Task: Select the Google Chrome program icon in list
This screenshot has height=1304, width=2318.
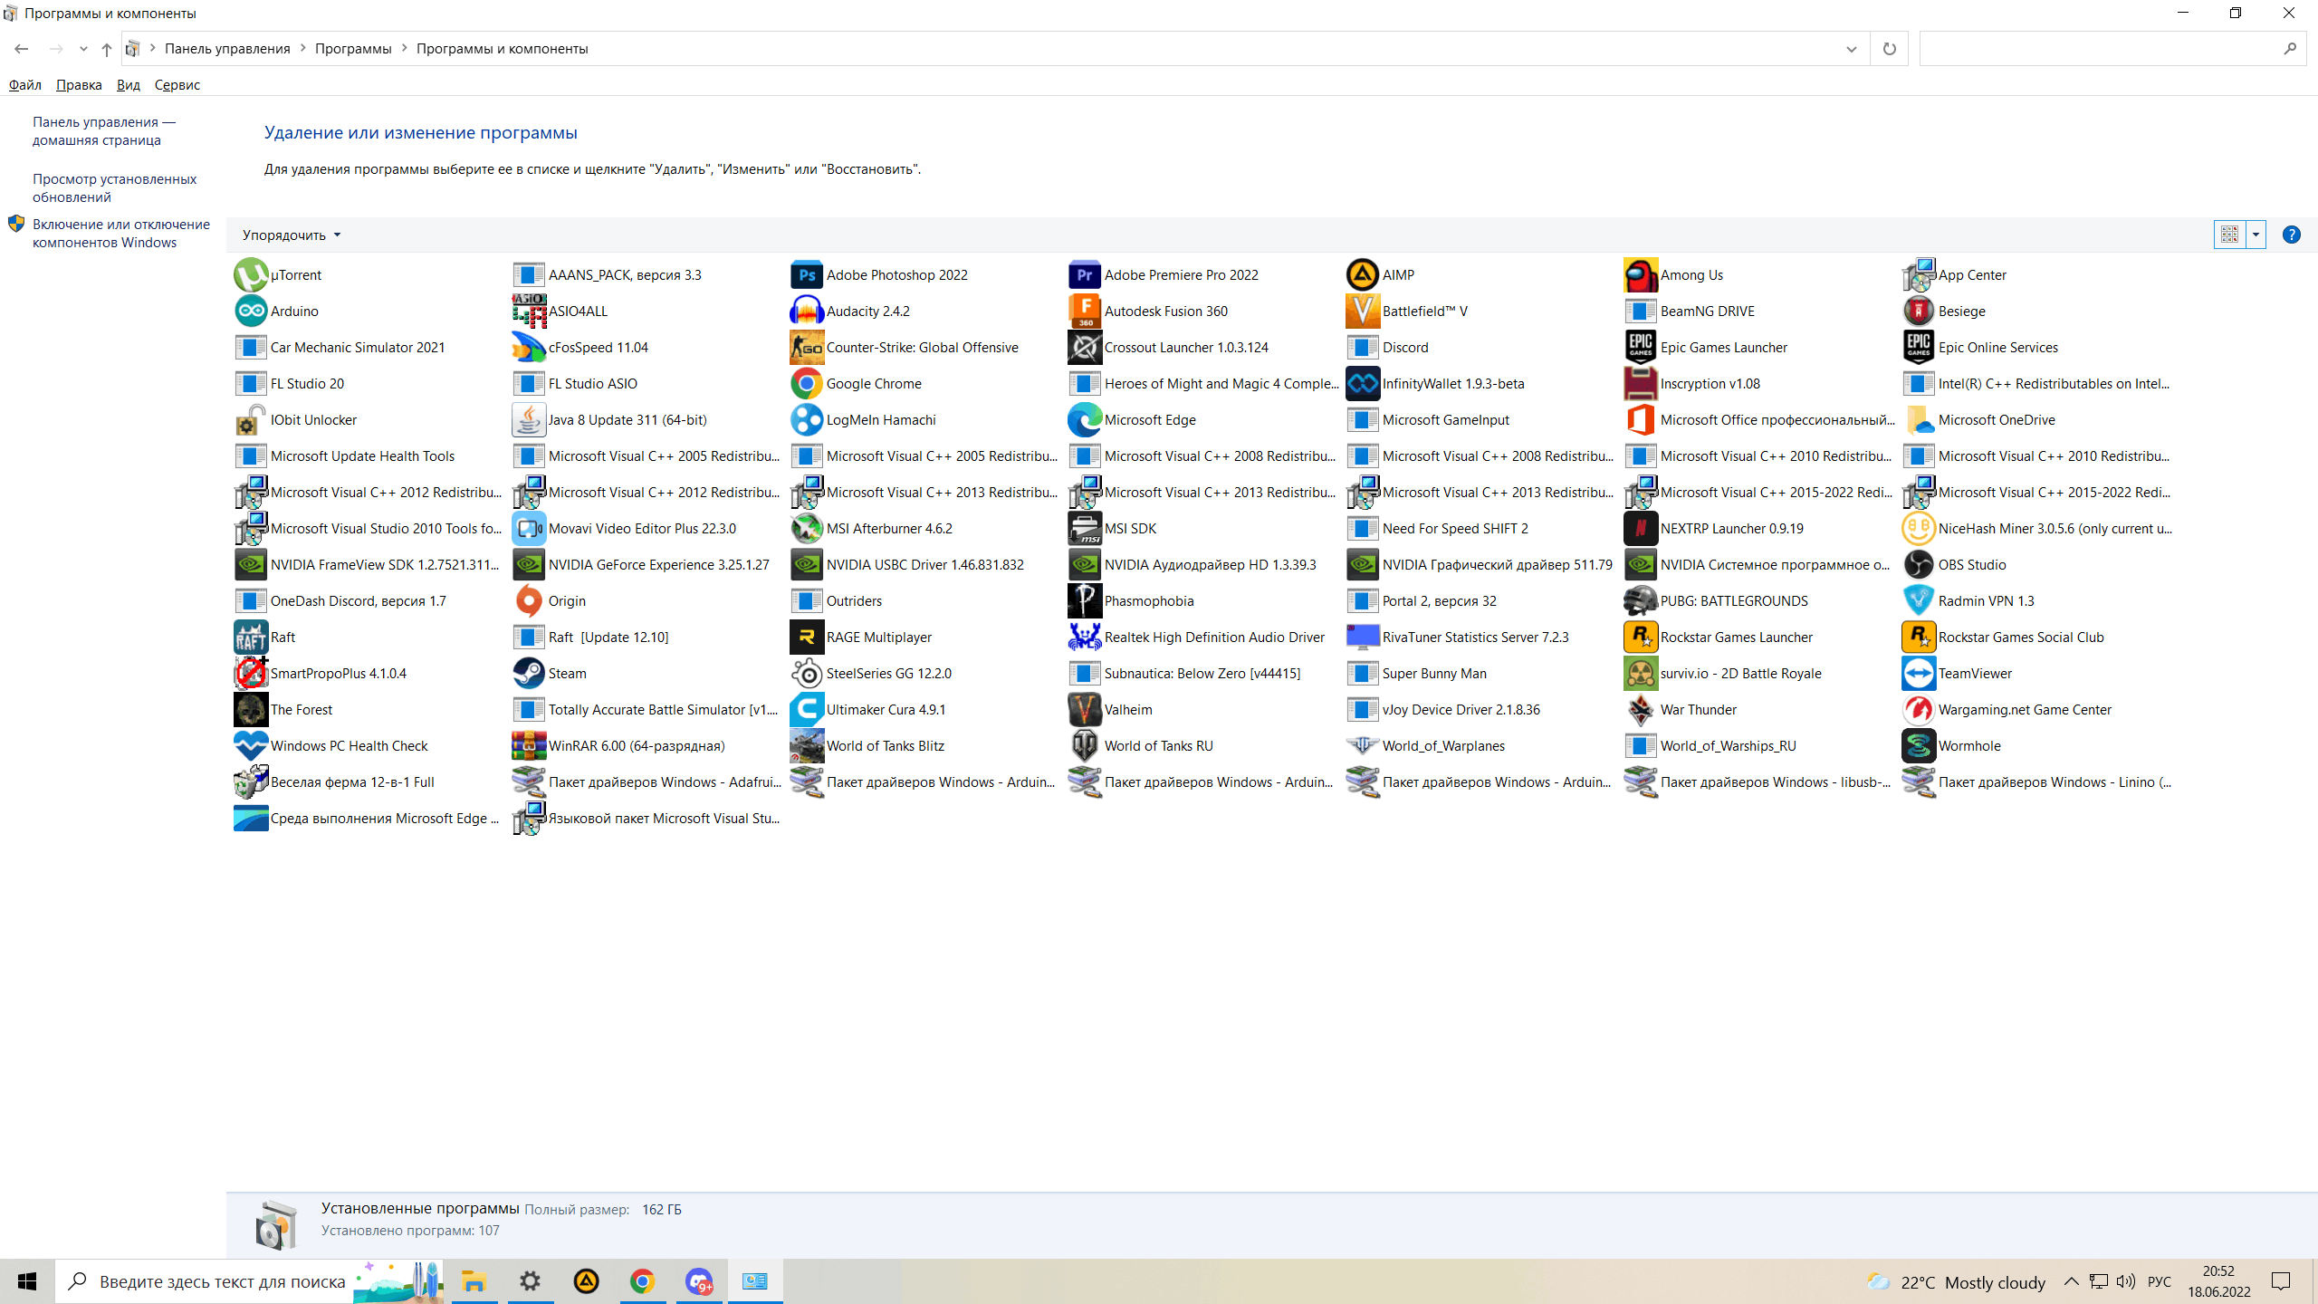Action: [x=807, y=384]
